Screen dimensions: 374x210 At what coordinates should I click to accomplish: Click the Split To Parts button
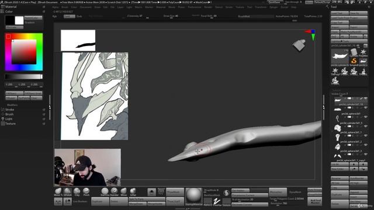pyautogui.click(x=147, y=199)
